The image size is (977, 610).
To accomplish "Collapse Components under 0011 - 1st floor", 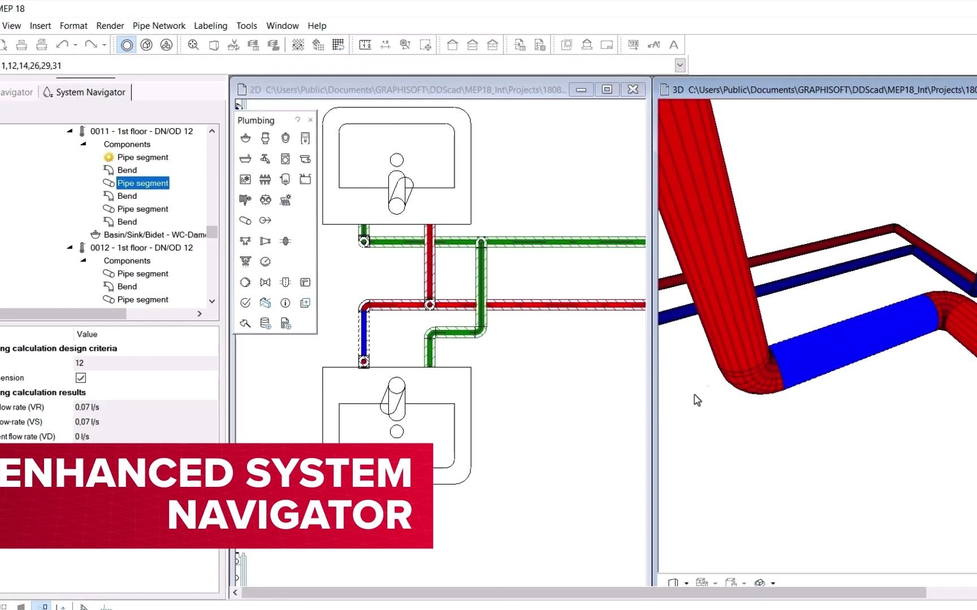I will tap(83, 144).
